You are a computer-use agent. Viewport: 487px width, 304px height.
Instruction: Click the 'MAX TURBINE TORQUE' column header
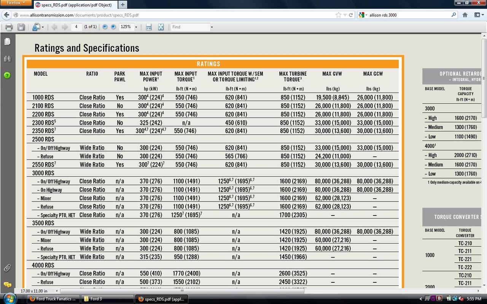tap(293, 76)
